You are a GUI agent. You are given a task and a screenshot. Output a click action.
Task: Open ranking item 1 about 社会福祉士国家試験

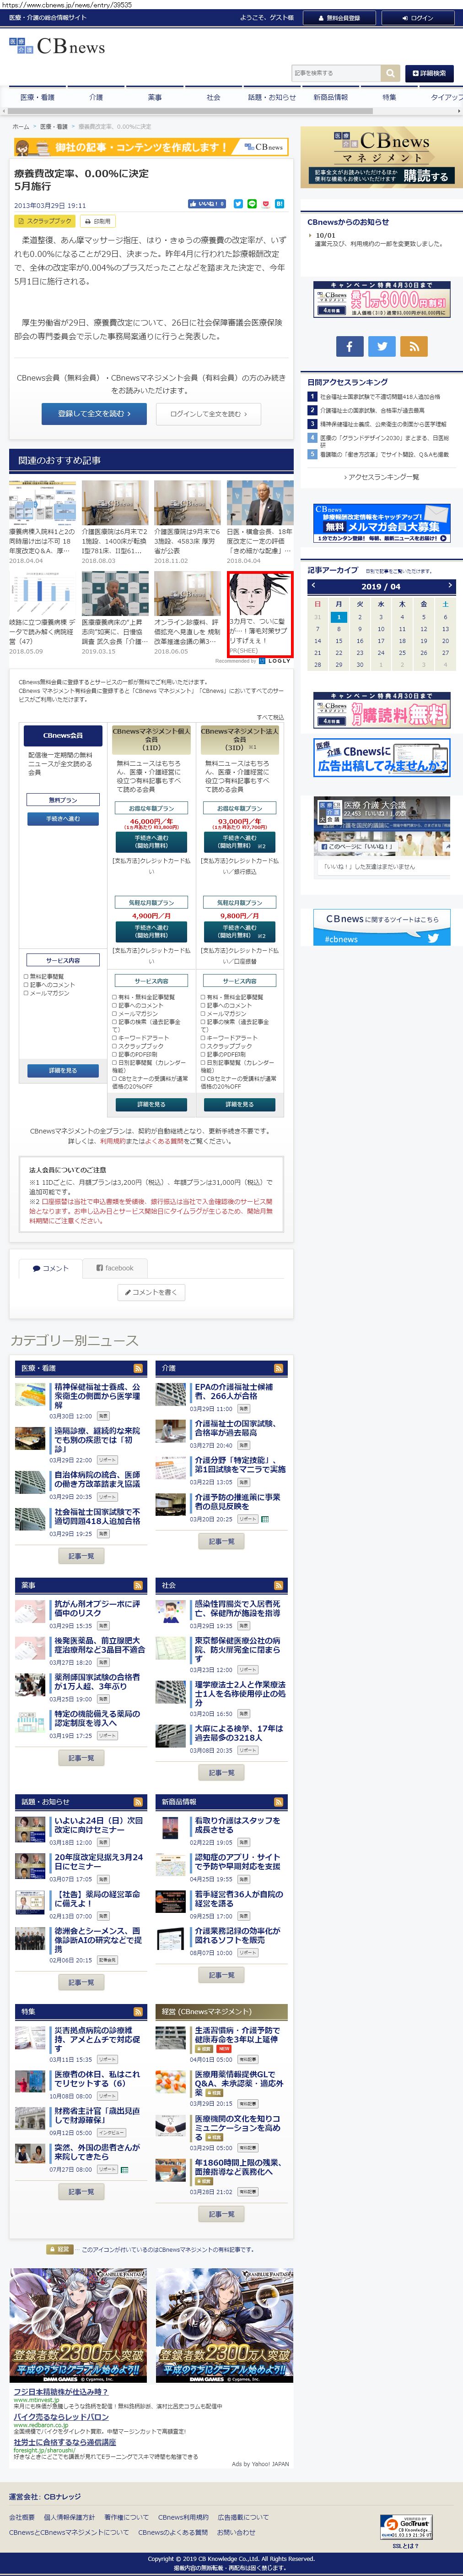pos(380,396)
